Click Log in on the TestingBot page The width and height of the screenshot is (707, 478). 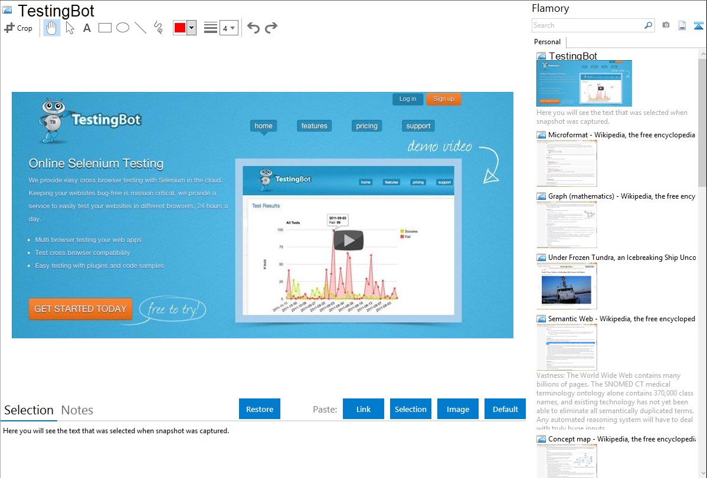point(408,99)
